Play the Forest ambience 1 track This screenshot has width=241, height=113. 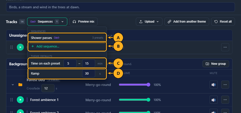(x=20, y=100)
